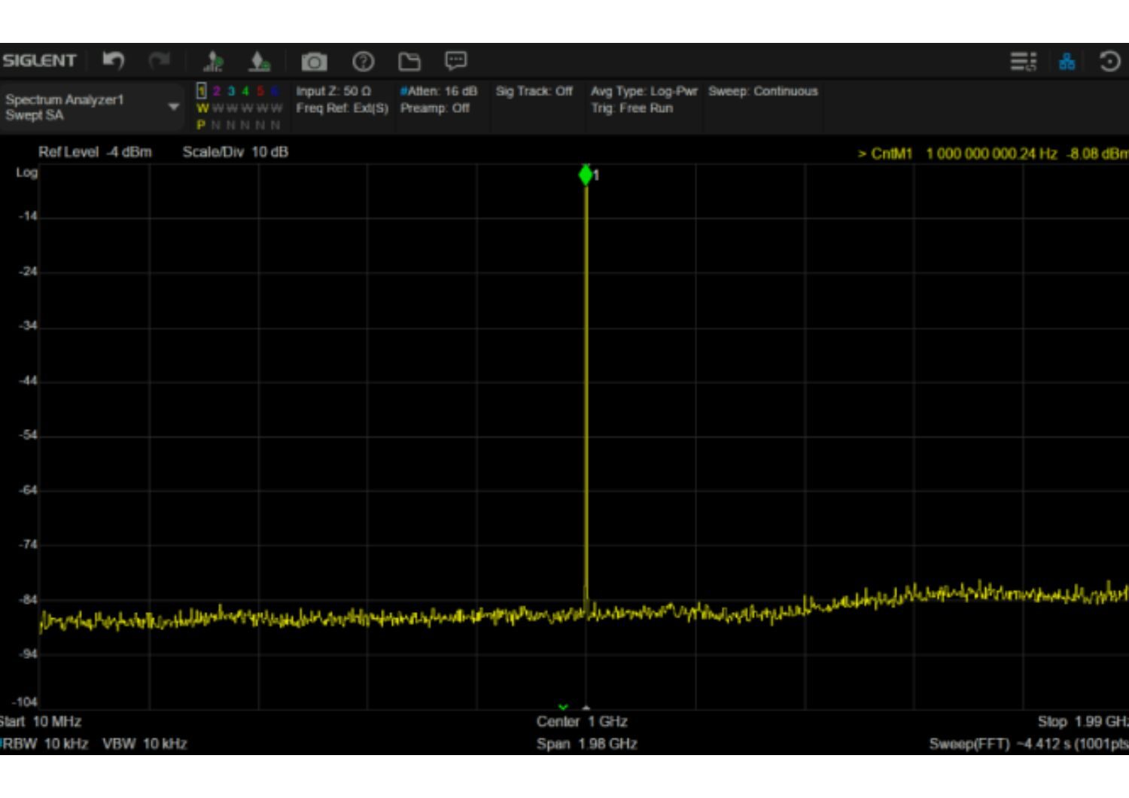Click the Sweep: Continuous setting
Viewport: 1129px width, 798px height.
(762, 91)
